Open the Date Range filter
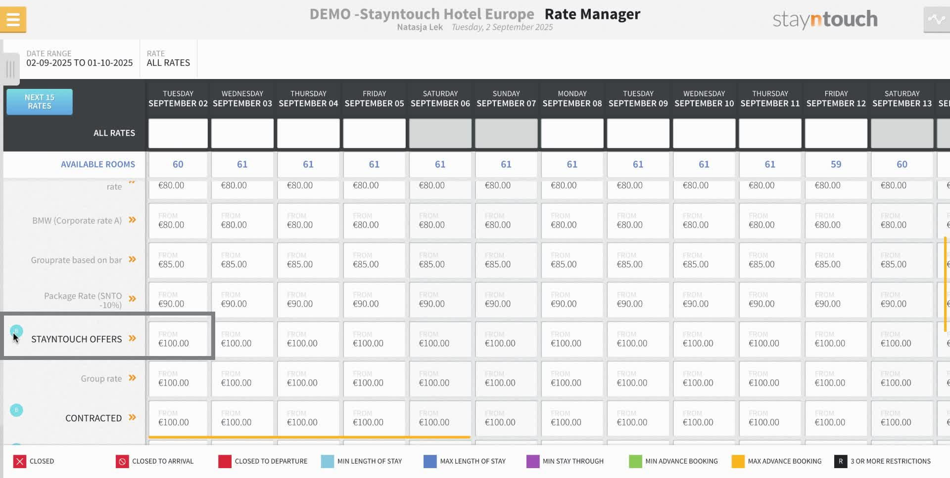950x478 pixels. pyautogui.click(x=80, y=58)
